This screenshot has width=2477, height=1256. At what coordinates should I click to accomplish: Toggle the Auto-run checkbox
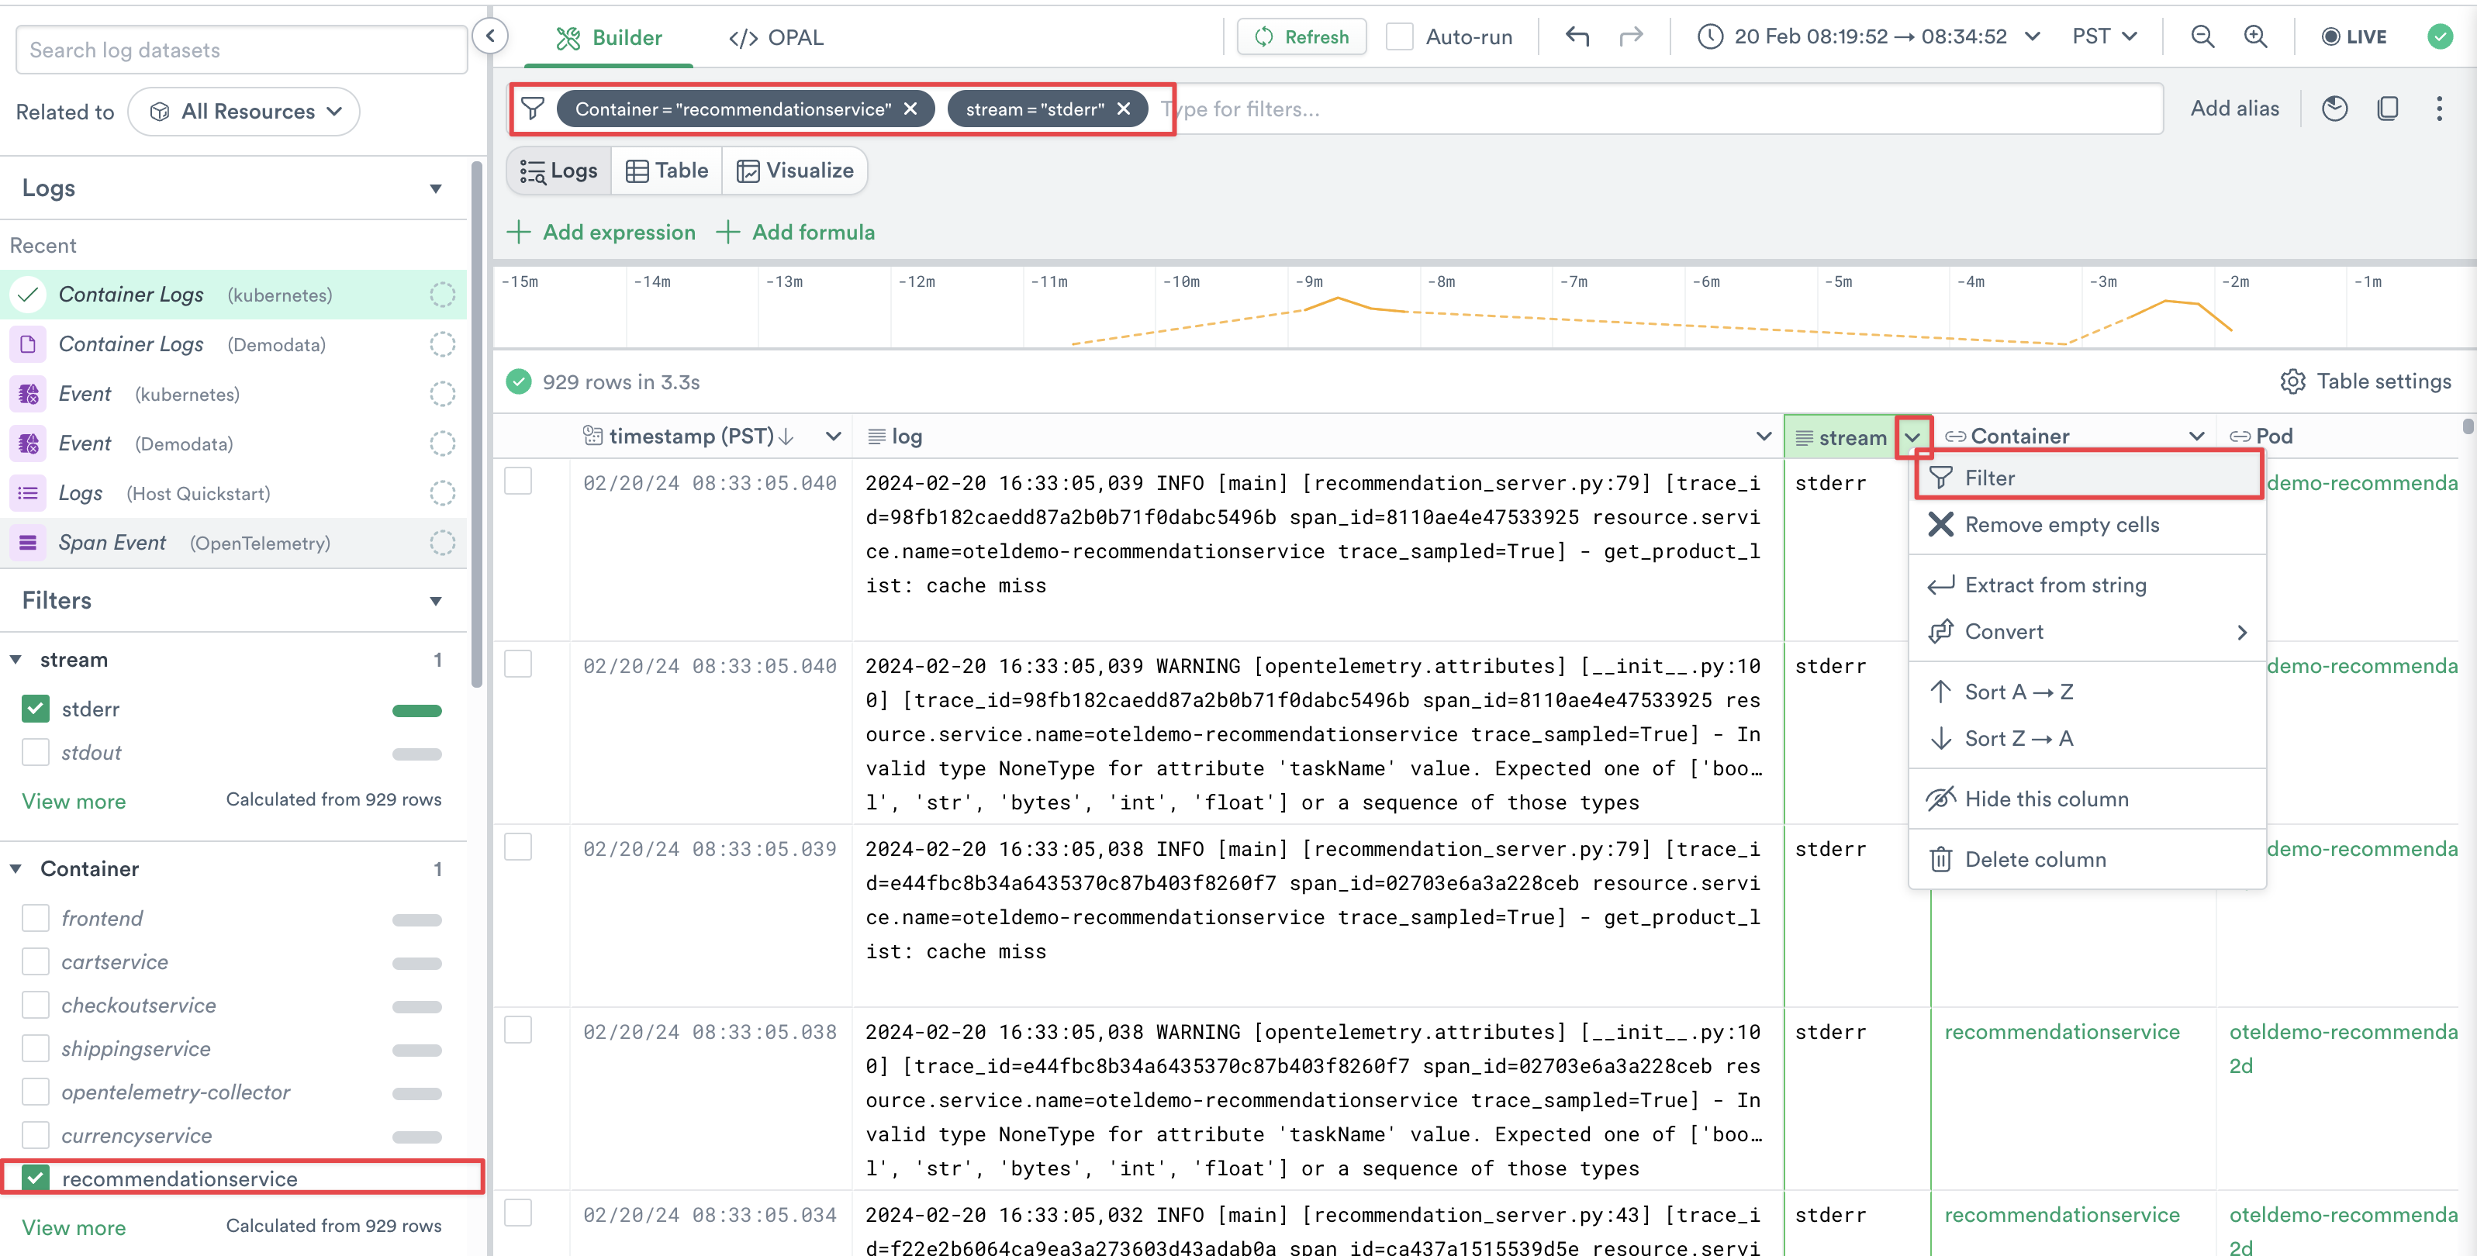1399,36
